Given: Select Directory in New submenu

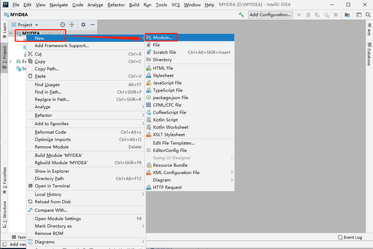Looking at the screenshot, I should 190,60.
